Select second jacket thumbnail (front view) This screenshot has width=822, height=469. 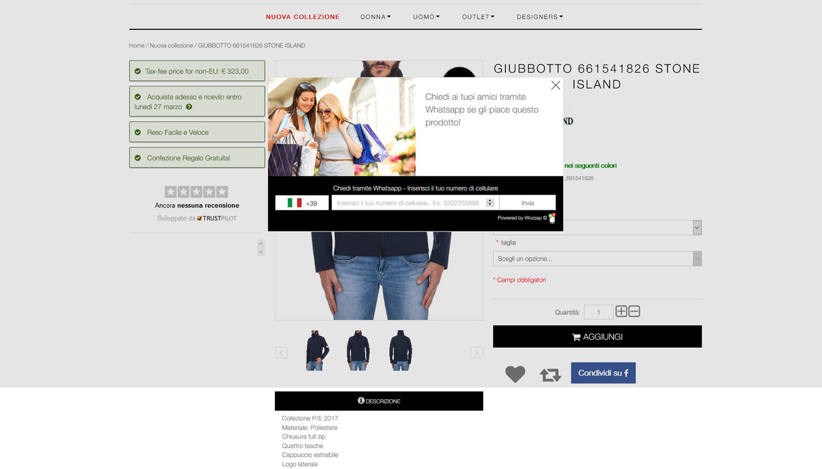tap(358, 351)
